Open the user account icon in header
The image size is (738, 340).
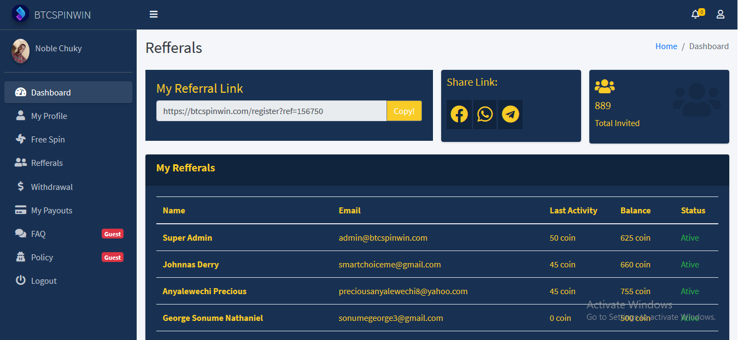(721, 14)
